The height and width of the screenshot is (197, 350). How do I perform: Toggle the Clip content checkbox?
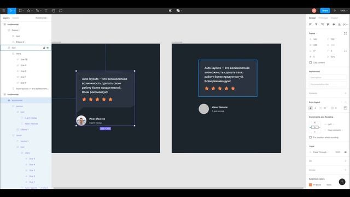tap(311, 62)
